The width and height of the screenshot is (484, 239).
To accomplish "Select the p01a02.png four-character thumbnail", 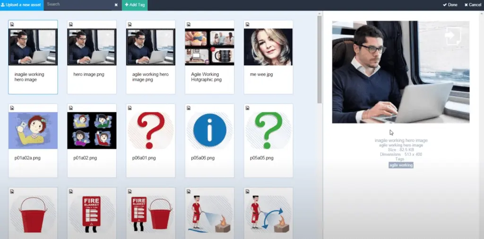I will [x=92, y=131].
